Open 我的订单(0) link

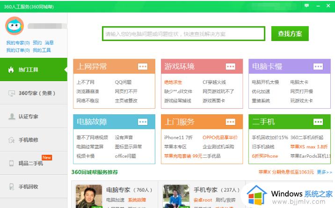click(x=18, y=50)
